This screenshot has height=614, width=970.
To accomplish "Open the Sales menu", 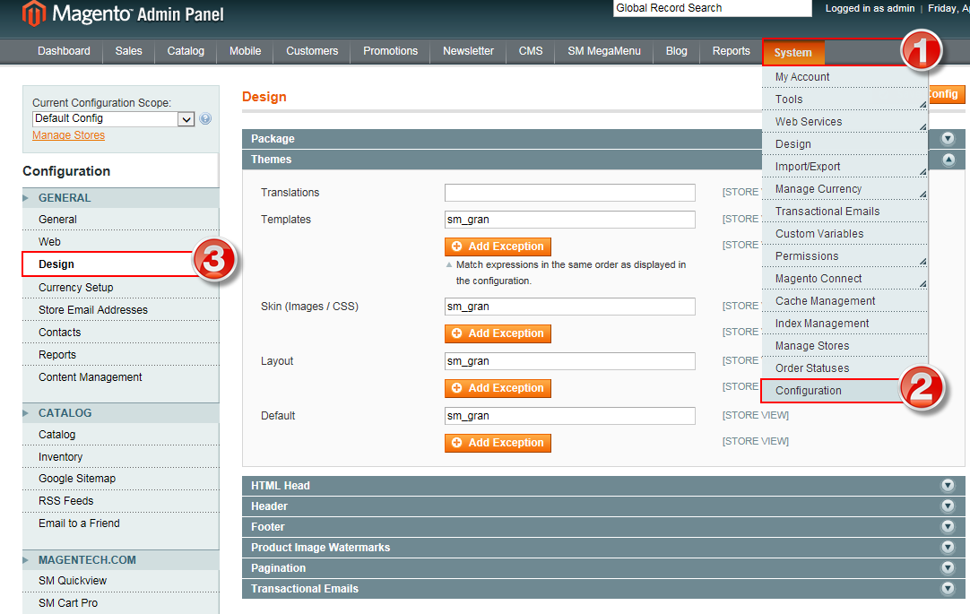I will [x=129, y=51].
